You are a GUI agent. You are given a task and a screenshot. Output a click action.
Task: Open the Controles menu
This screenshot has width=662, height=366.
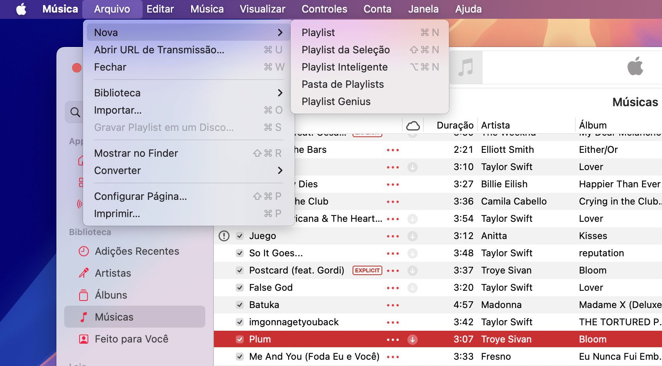[324, 9]
